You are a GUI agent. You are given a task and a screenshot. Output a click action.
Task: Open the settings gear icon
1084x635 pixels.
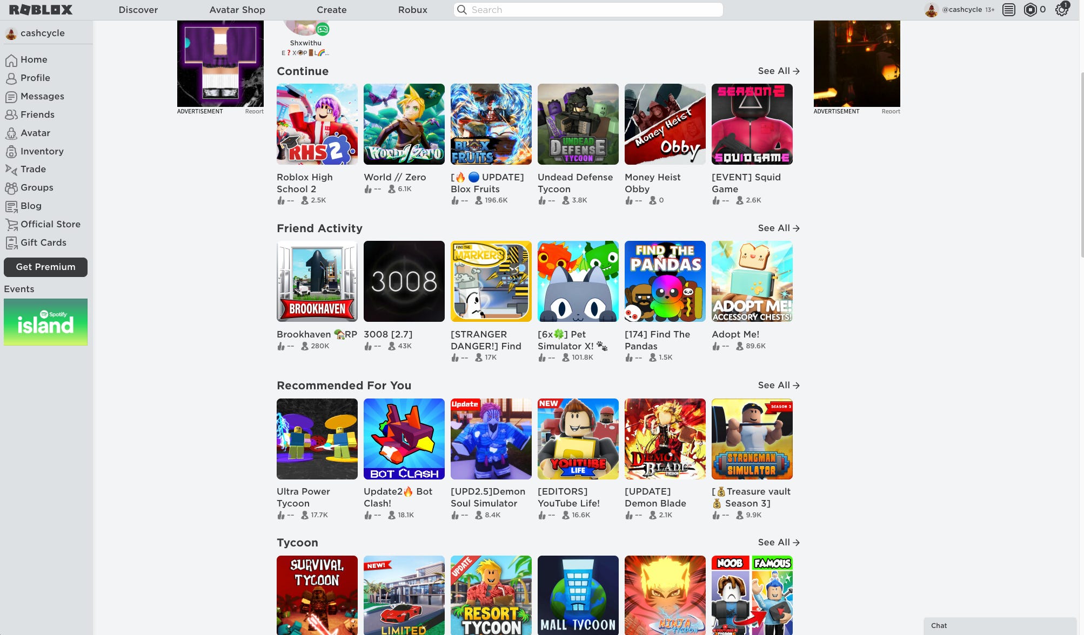(1062, 10)
